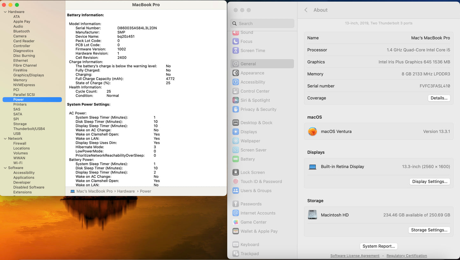Open the Software License Agreement link
This screenshot has width=460, height=260.
pos(355,256)
